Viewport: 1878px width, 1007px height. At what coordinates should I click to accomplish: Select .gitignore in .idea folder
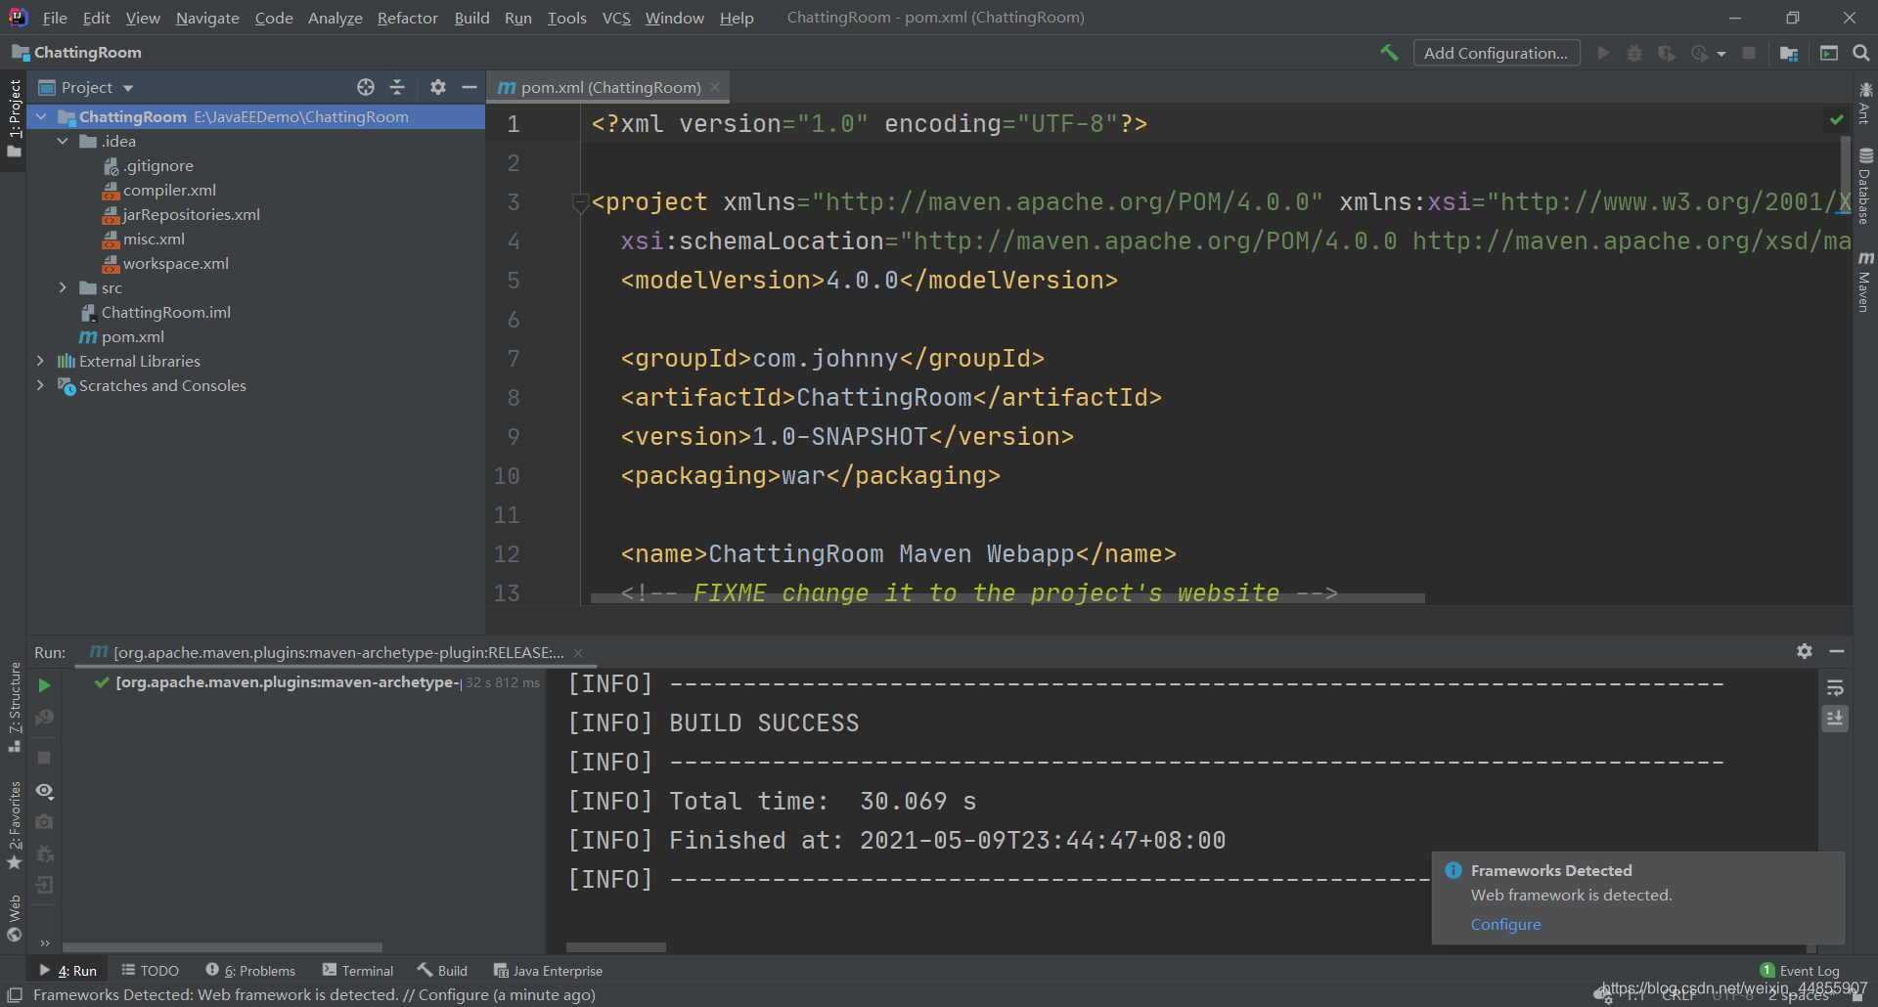(x=149, y=165)
